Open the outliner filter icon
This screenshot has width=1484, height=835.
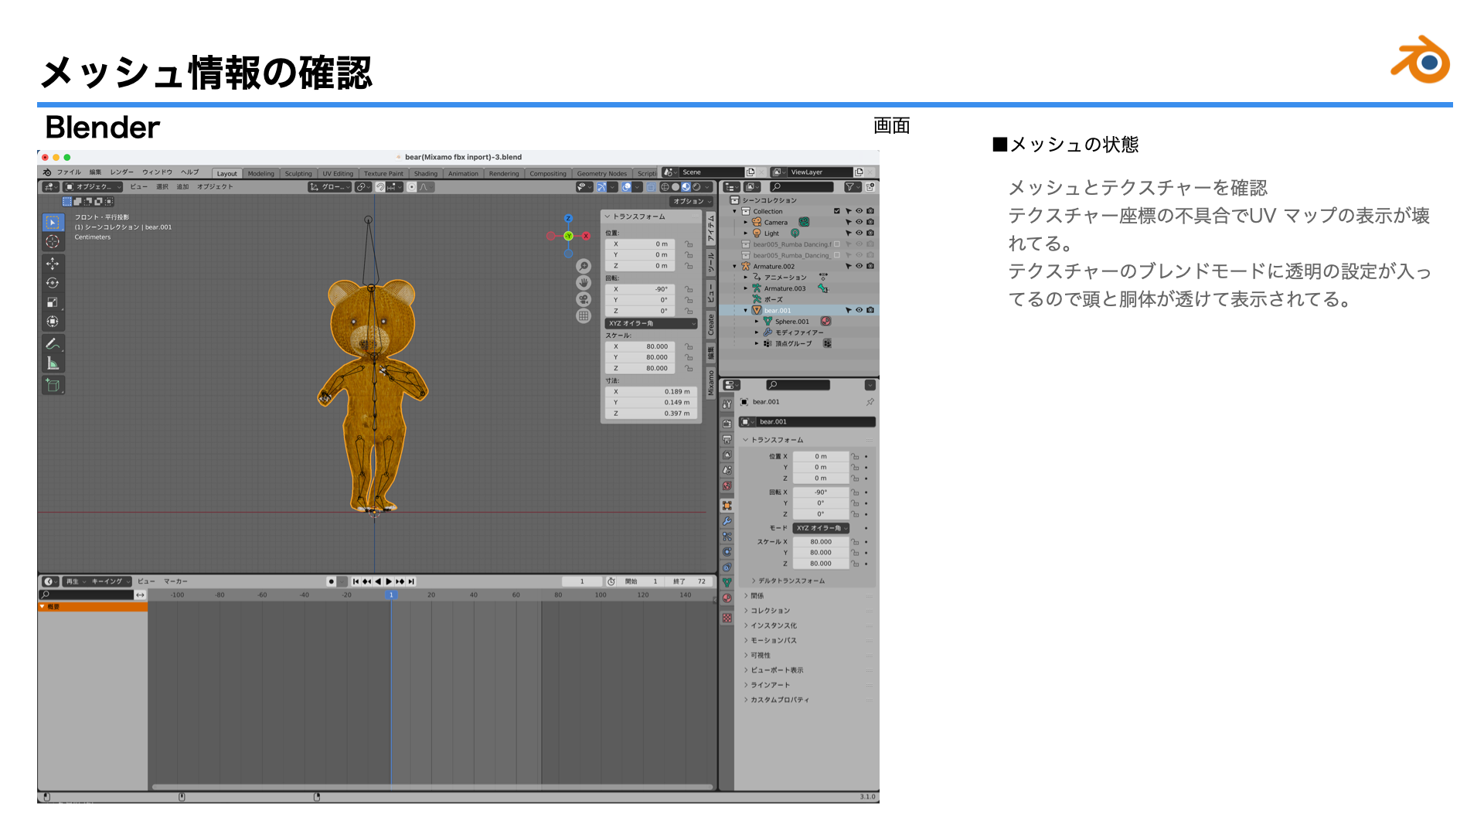click(851, 187)
